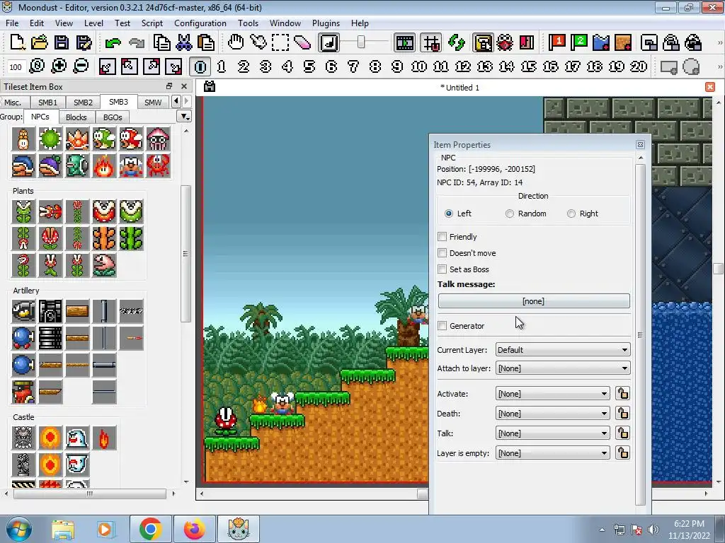Click the green reload arrows icon
Viewport: 725px width, 543px height.
point(457,43)
